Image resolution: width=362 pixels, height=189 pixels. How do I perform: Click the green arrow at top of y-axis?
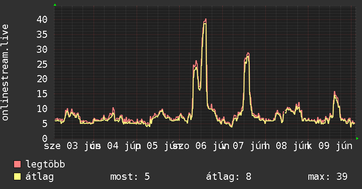coord(55,5)
